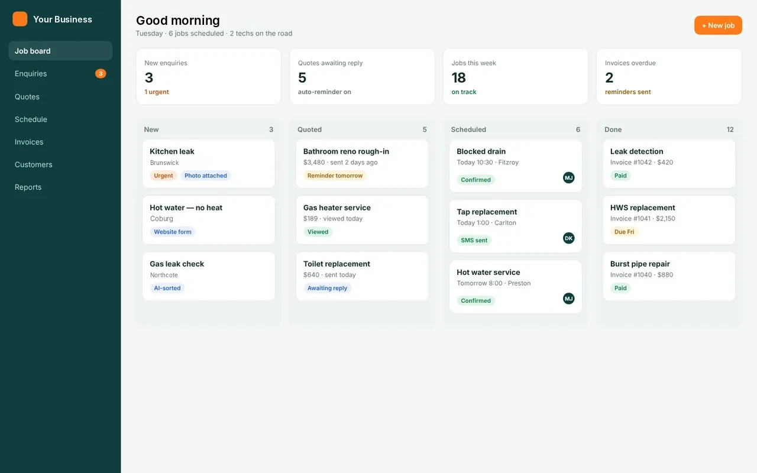Open the Toilet replacement quote card
Screen dimensions: 757x473
(362, 276)
